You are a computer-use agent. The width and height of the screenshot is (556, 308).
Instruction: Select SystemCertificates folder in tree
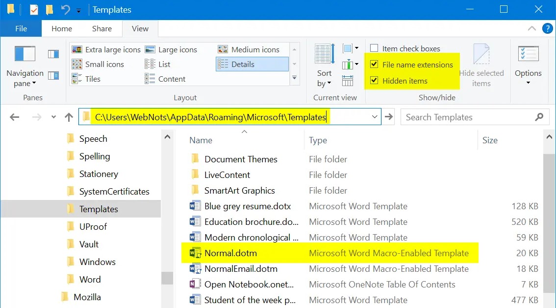(108, 192)
